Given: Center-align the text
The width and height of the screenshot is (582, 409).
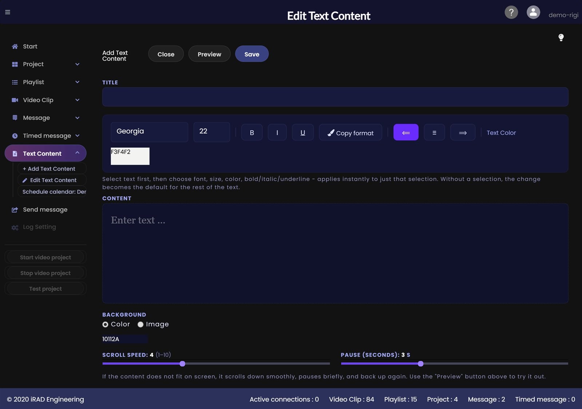Looking at the screenshot, I should (x=434, y=132).
